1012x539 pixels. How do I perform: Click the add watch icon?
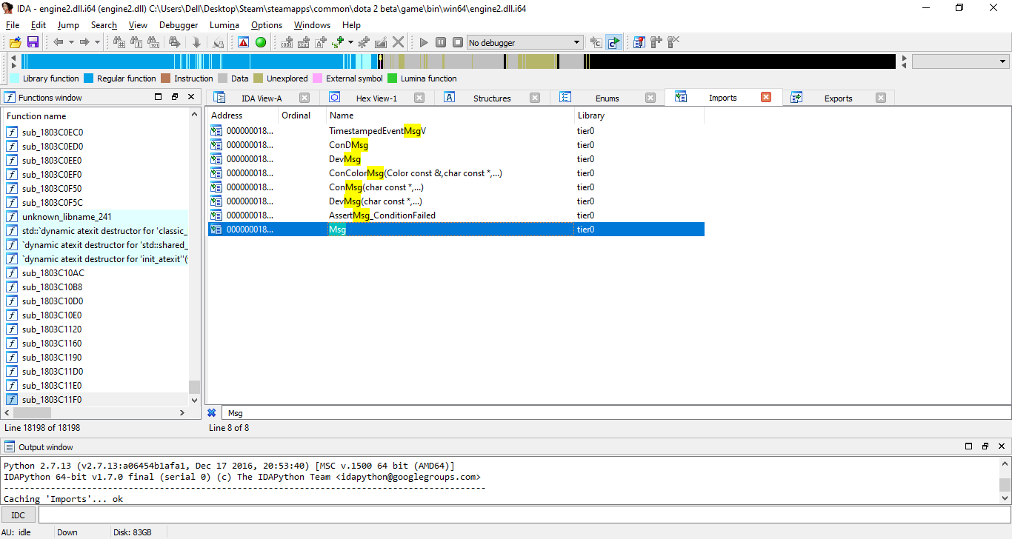tap(656, 42)
